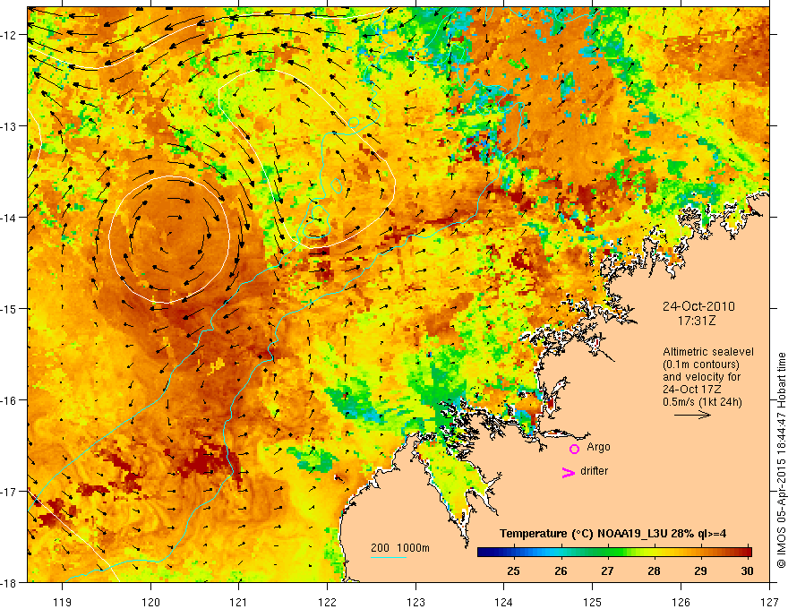Click the longitude axis label 123
This screenshot has height=609, width=788.
coord(415,602)
